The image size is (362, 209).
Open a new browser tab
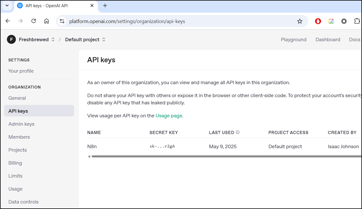tap(105, 5)
